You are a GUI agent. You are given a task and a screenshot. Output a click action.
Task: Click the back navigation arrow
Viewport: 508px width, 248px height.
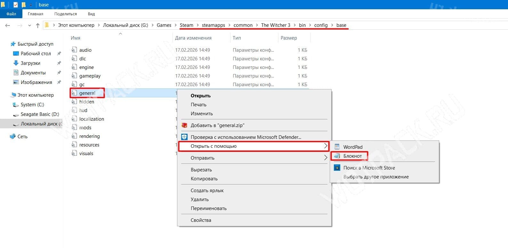pos(8,25)
